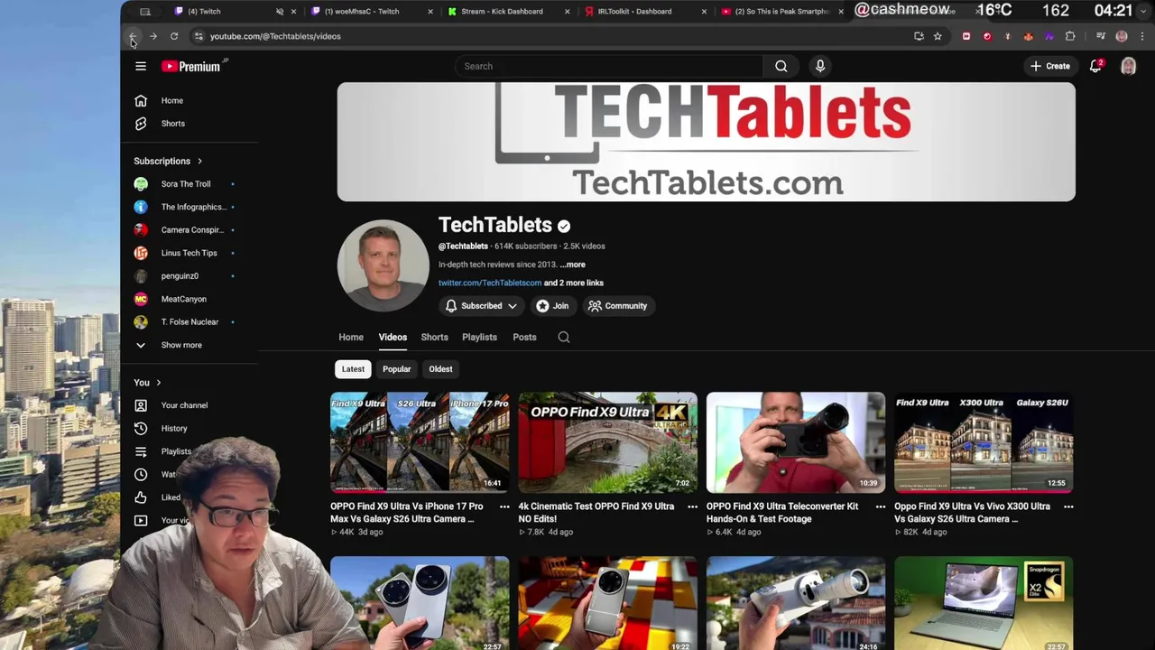Click the search magnifier button
This screenshot has width=1155, height=650.
781,66
